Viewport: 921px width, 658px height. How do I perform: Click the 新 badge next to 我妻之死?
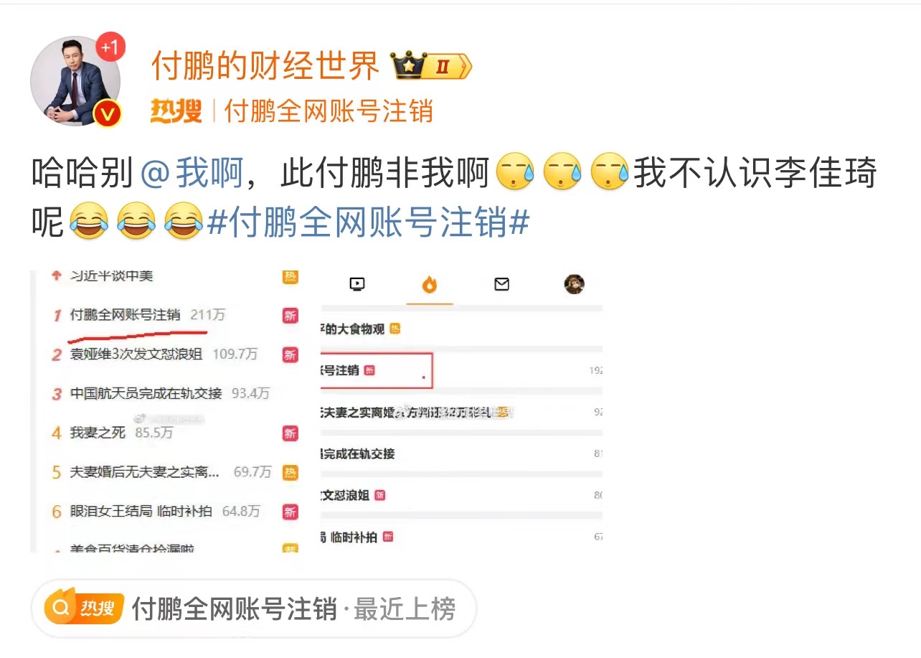(x=290, y=433)
